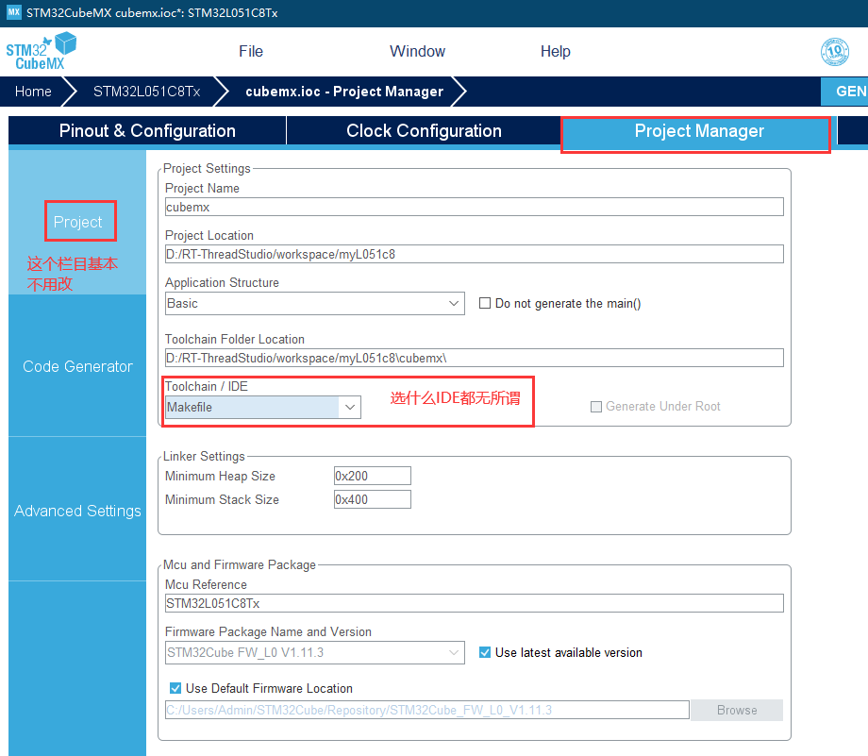Click the Toolchain Folder Location field
868x756 pixels.
475,358
